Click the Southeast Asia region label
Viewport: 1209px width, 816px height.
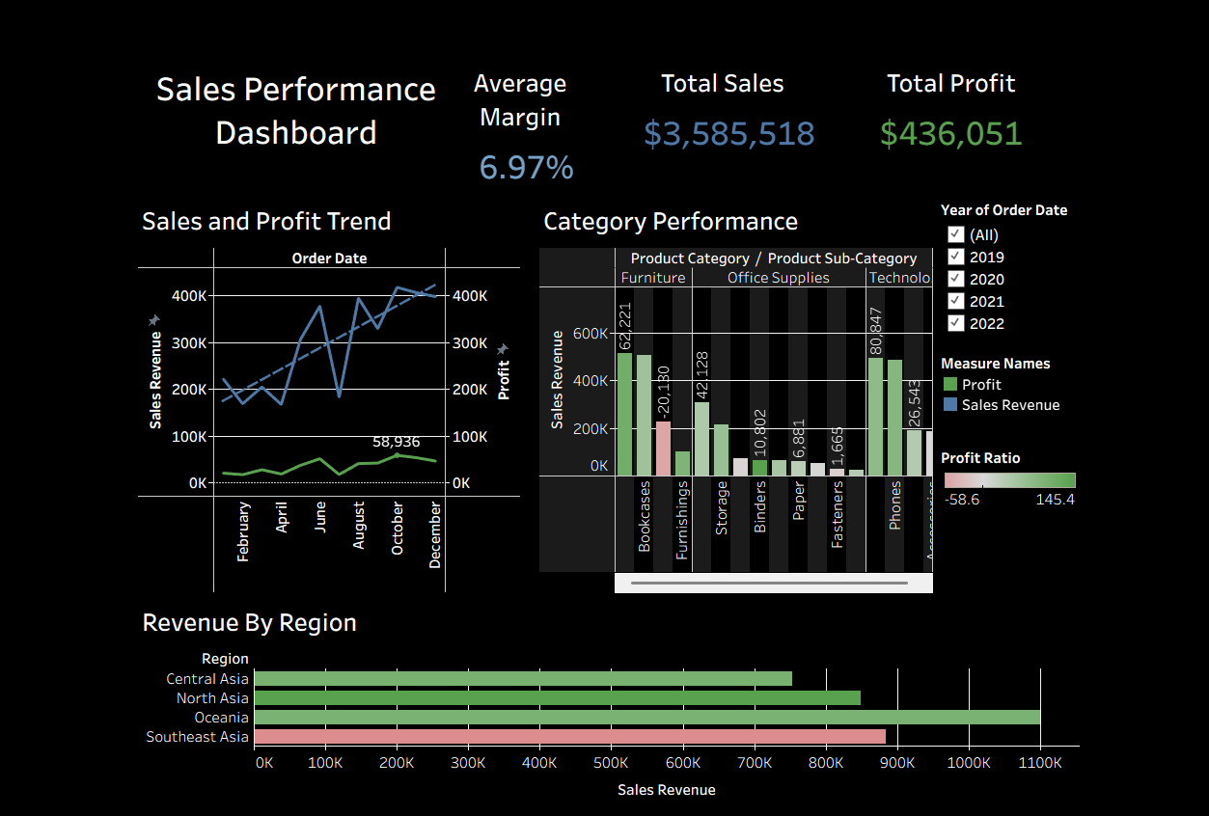198,737
